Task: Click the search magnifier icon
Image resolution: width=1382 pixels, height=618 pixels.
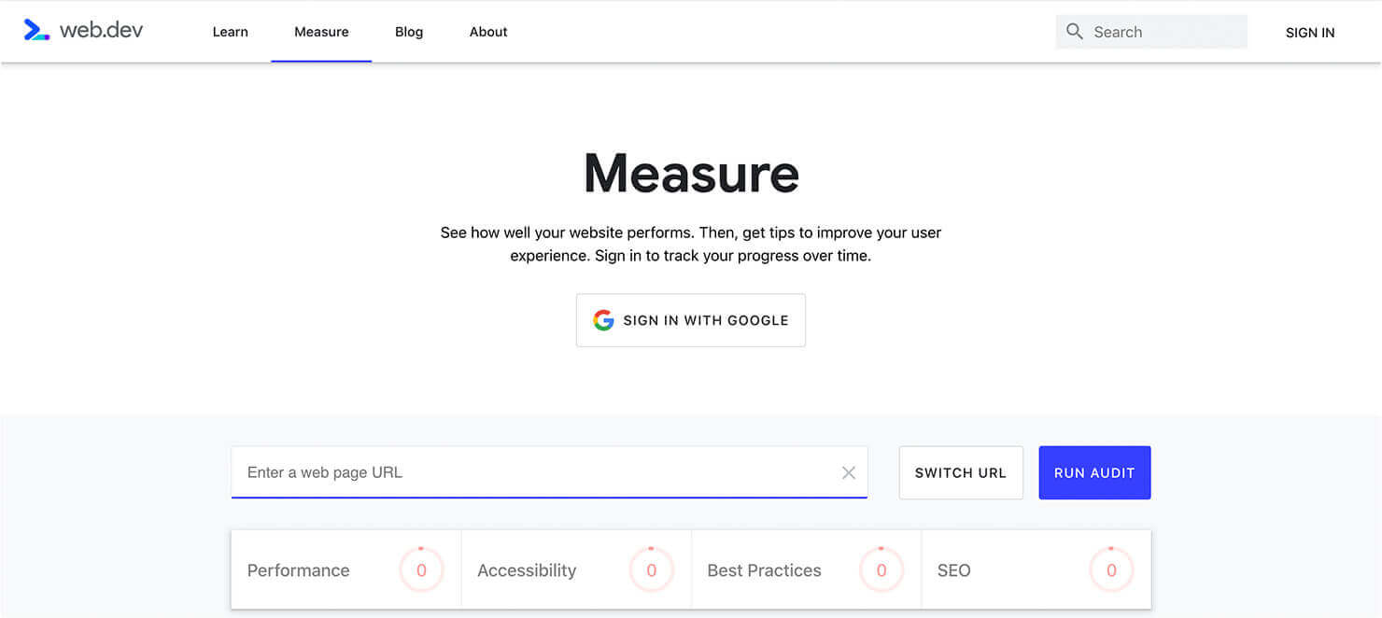Action: click(1075, 32)
